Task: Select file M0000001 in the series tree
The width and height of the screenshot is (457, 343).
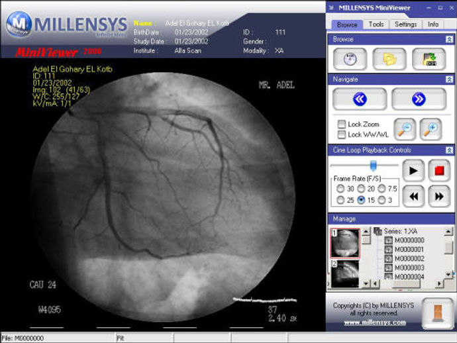Action: pyautogui.click(x=409, y=250)
